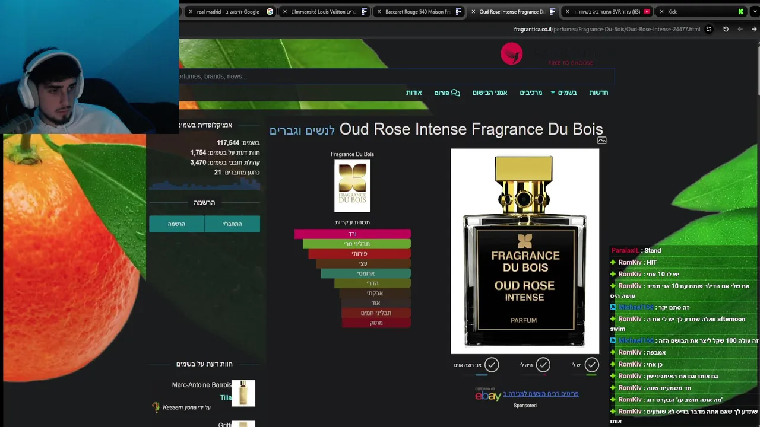Toggle the היה לי checkmark

coord(543,365)
